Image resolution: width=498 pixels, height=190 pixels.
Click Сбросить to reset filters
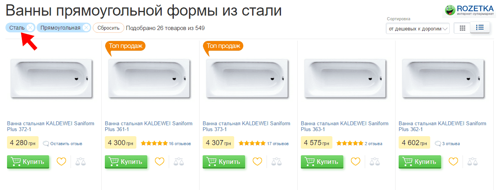[x=108, y=28]
